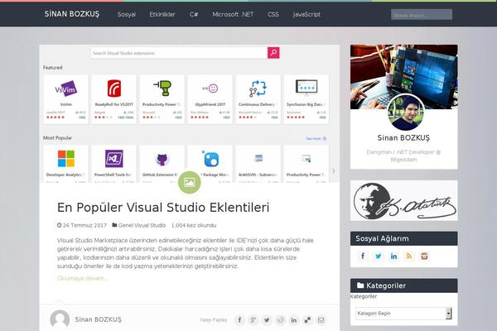Viewport: 497px width, 331px height.
Task: Click the 1.004 kez okundu text
Action: tap(194, 225)
